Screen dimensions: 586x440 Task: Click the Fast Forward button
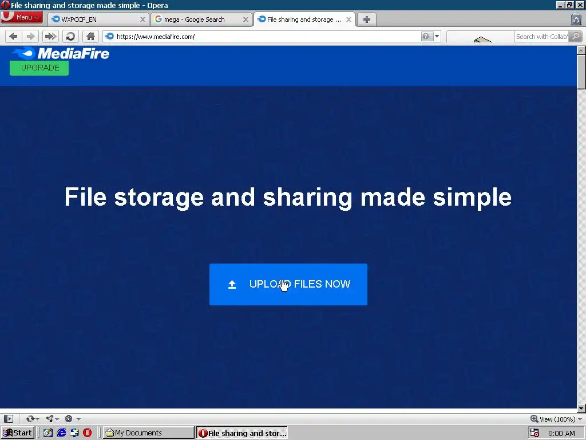point(50,36)
